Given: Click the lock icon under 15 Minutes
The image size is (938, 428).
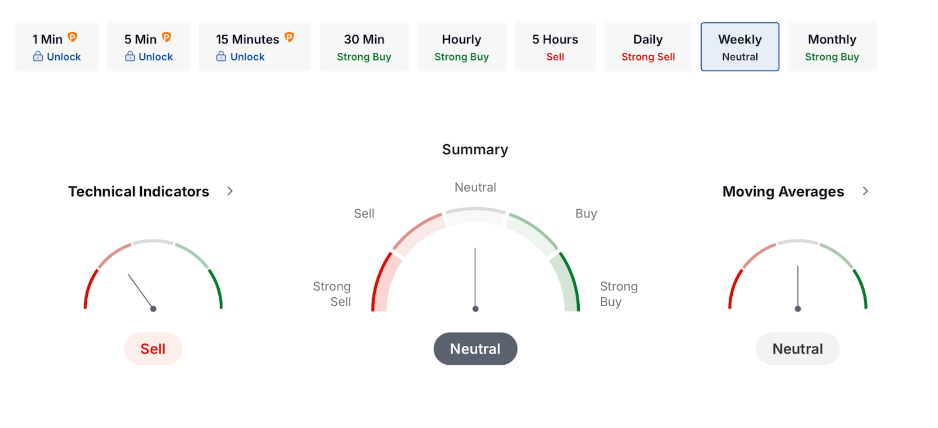Looking at the screenshot, I should pyautogui.click(x=221, y=57).
